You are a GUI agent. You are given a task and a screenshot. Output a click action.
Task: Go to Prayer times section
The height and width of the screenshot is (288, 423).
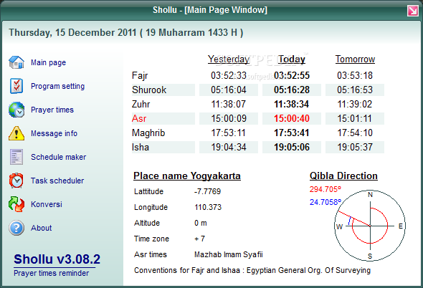(x=52, y=110)
